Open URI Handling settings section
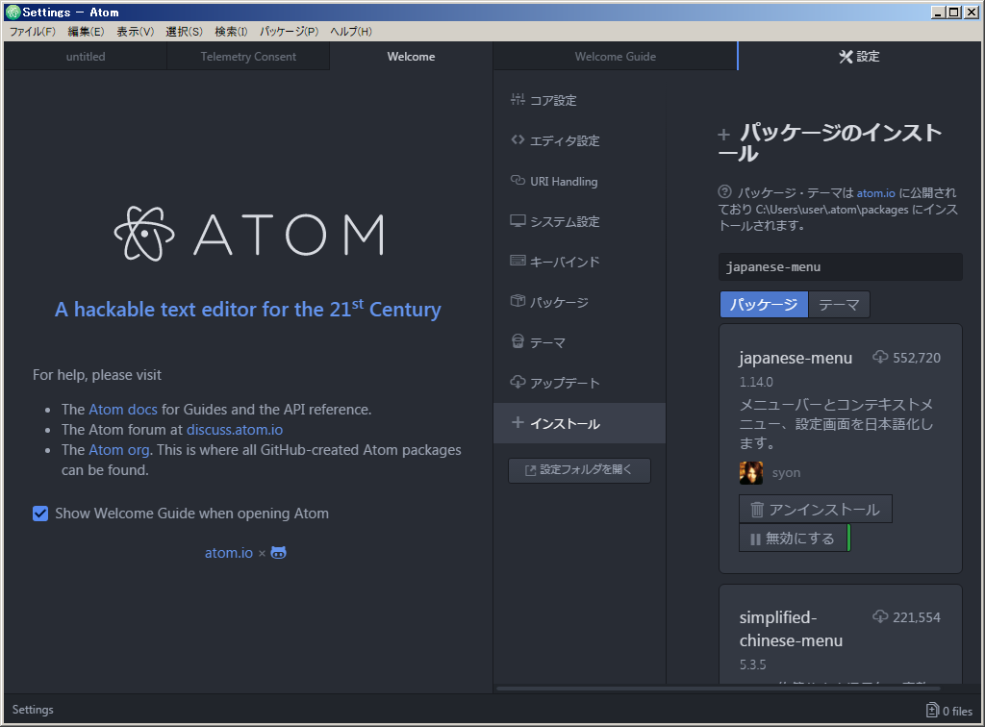The height and width of the screenshot is (727, 985). [x=579, y=181]
